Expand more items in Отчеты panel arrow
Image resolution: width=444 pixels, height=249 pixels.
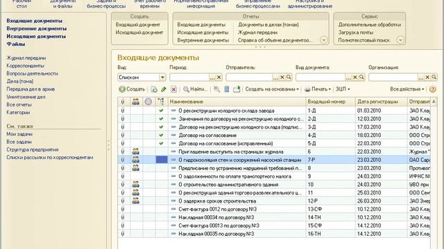(323, 40)
